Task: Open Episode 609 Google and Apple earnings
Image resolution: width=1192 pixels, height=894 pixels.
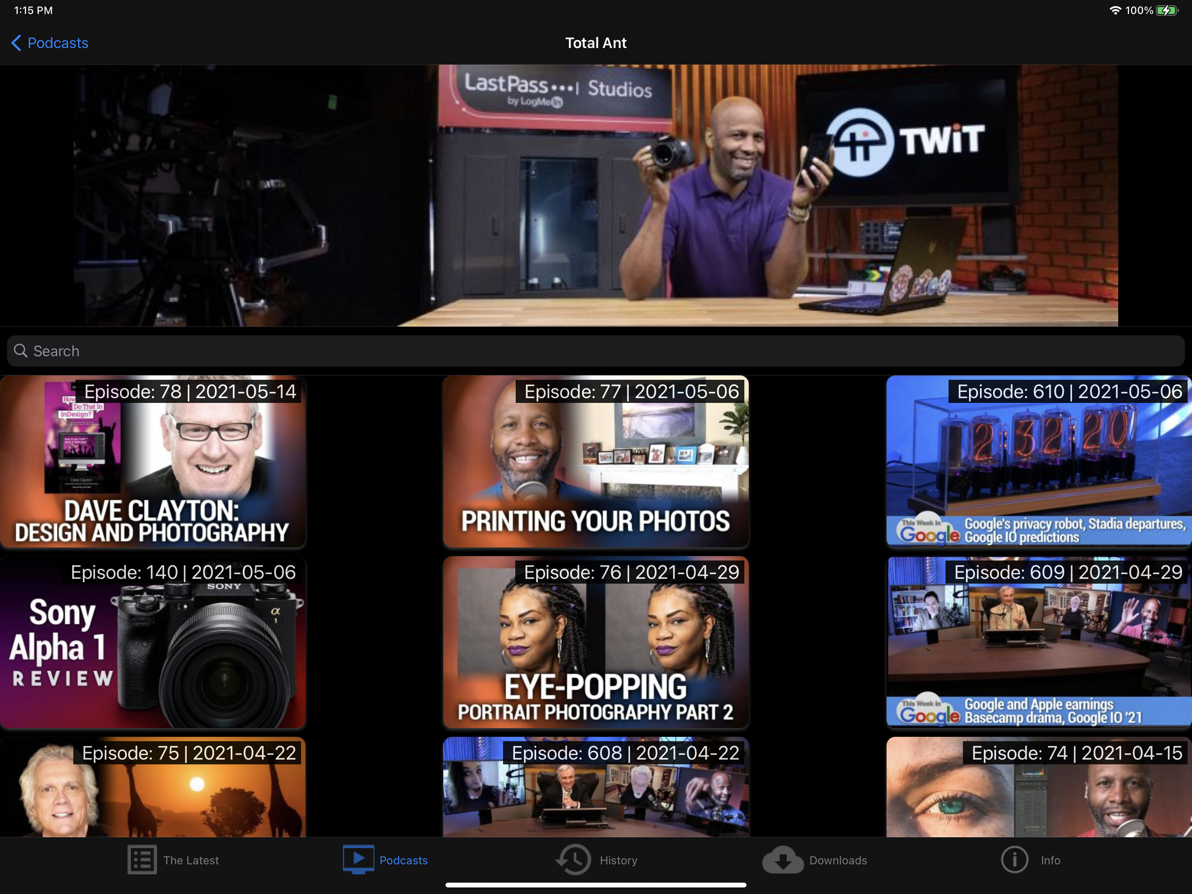Action: click(1039, 642)
